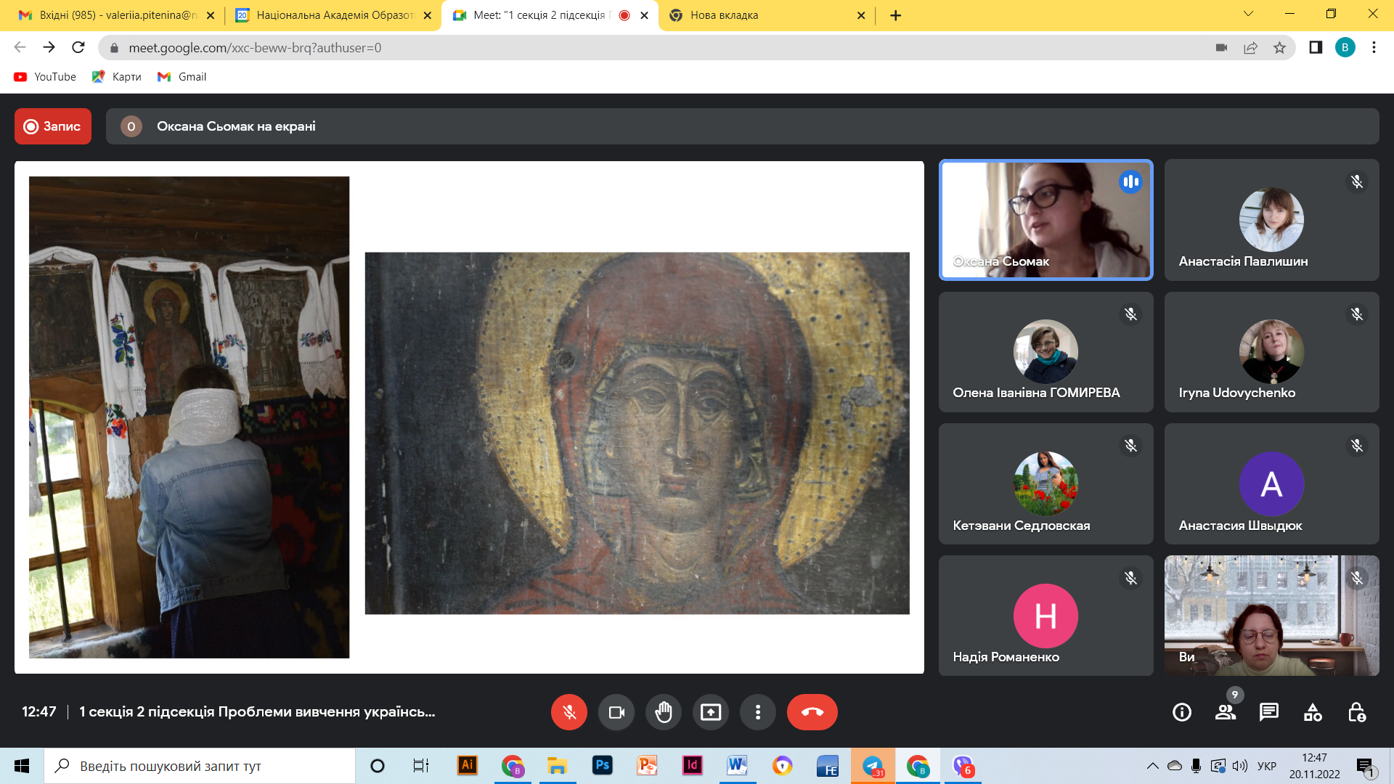
Task: Open meeting details info icon
Action: [1182, 712]
